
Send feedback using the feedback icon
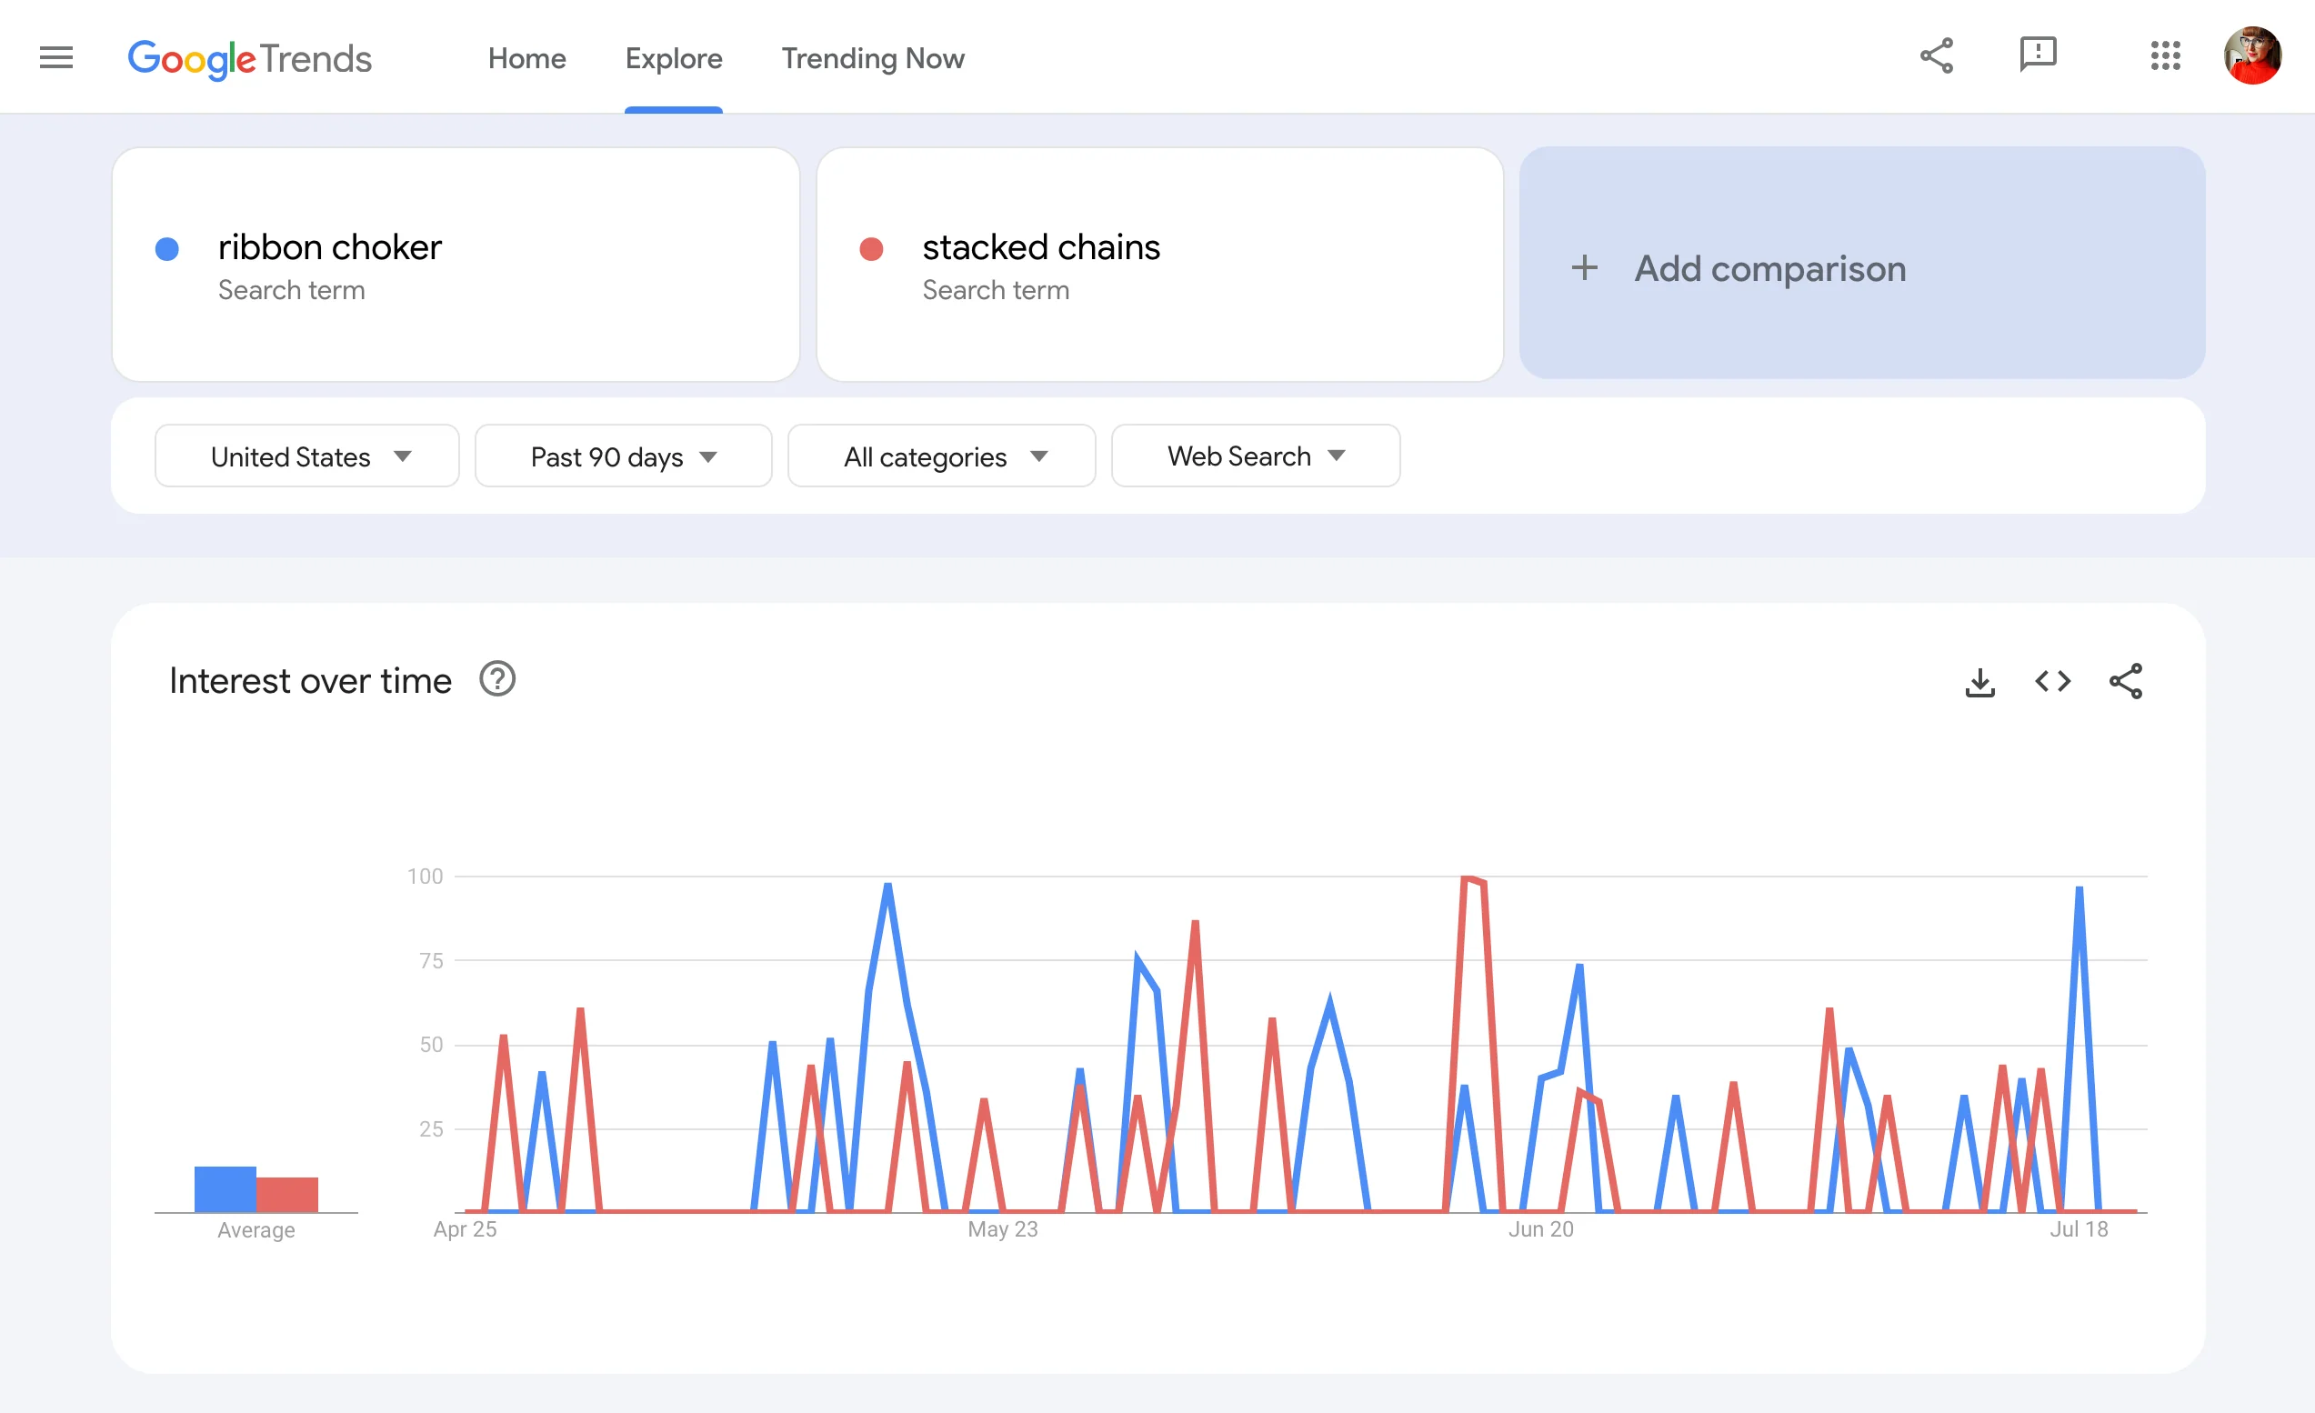2038,55
